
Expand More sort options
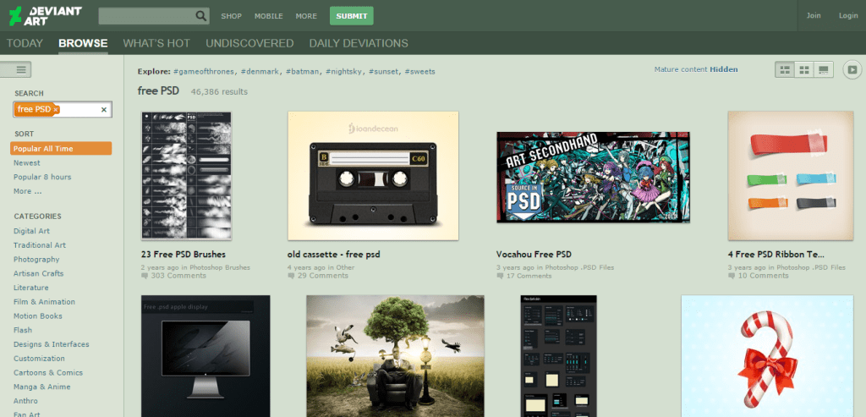(x=28, y=191)
